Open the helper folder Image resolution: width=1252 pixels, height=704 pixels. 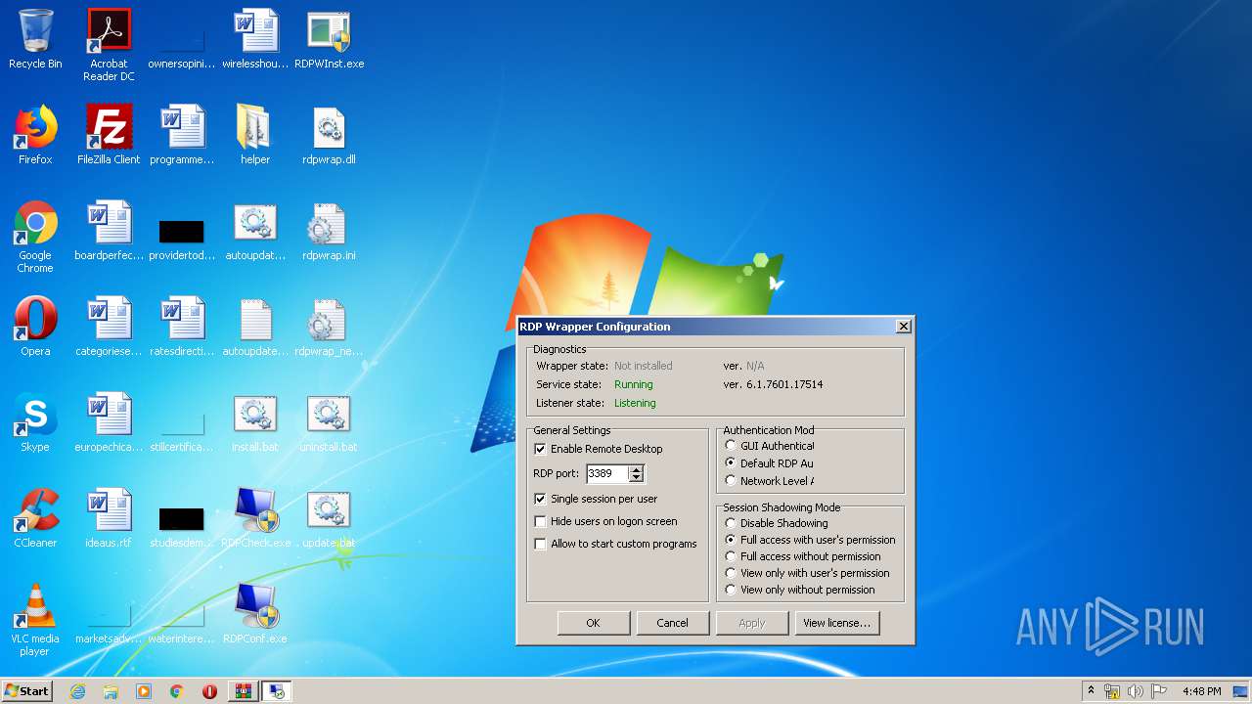pyautogui.click(x=255, y=135)
